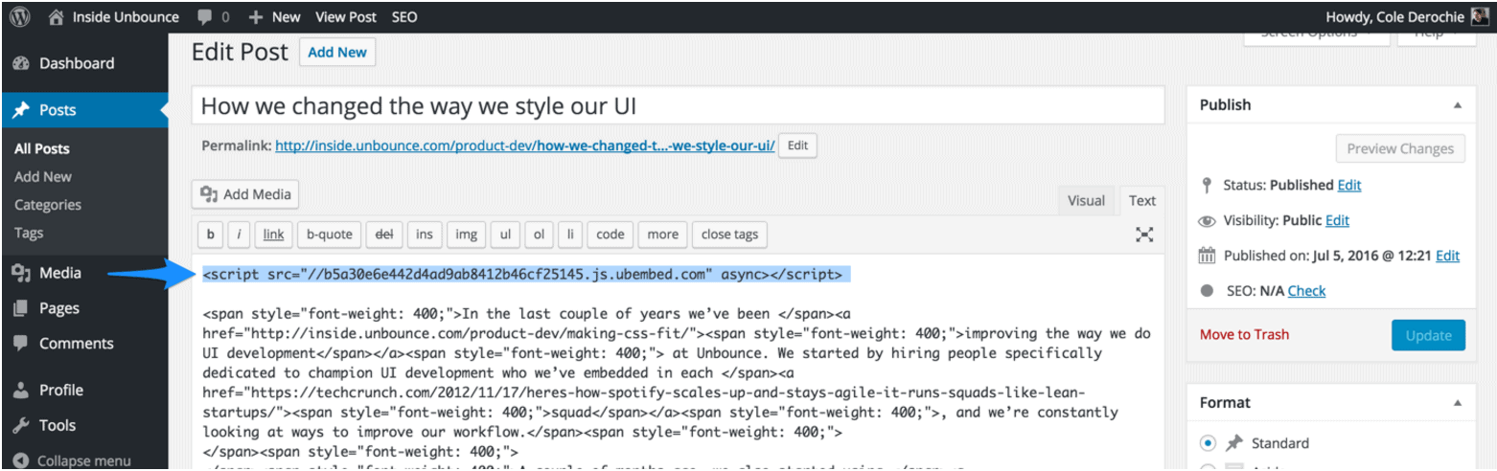This screenshot has width=1497, height=471.
Task: Click the Media sidebar icon
Action: click(x=21, y=273)
